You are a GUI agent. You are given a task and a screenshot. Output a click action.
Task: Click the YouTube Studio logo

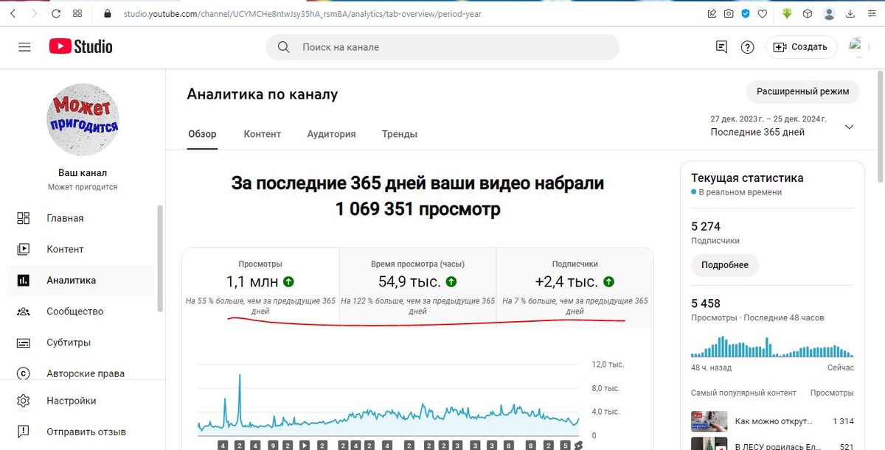80,46
